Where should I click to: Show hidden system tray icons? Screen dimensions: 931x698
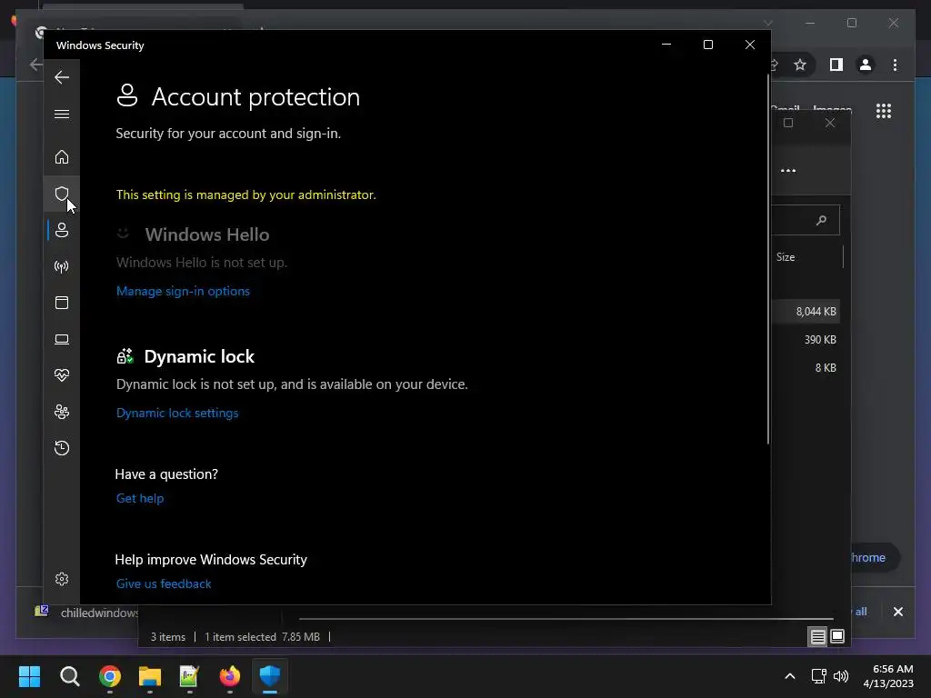point(790,676)
